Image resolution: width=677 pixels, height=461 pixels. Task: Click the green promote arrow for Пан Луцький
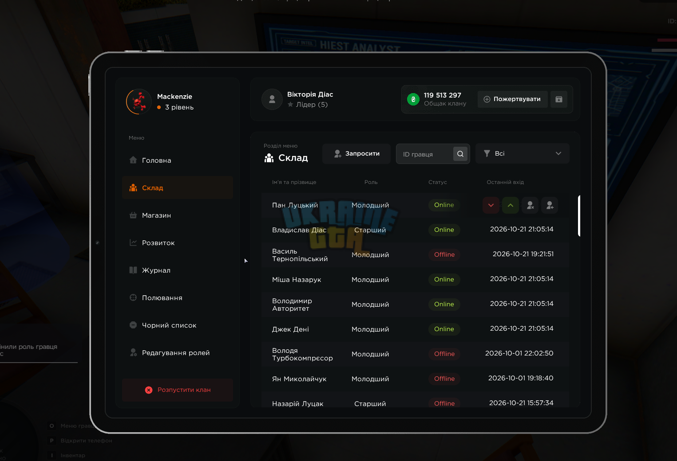click(511, 205)
